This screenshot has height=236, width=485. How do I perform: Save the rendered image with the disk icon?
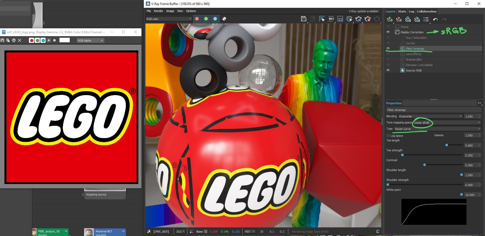click(x=303, y=19)
